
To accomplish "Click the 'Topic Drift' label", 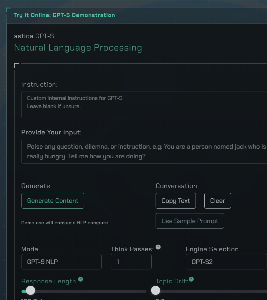I will coord(172,281).
